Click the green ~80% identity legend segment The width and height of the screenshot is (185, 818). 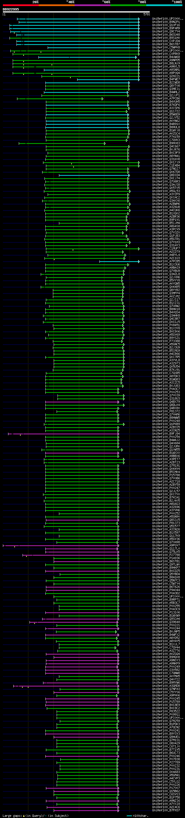(x=128, y=6)
